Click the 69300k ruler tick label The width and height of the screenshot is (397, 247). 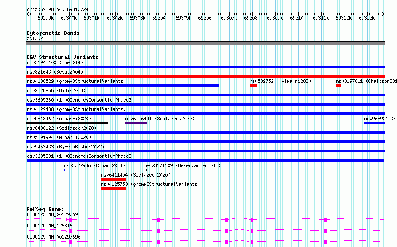pyautogui.click(x=69, y=18)
